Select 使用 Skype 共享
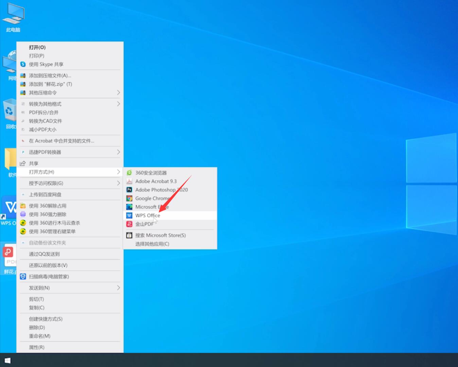This screenshot has height=367, width=458. point(70,64)
